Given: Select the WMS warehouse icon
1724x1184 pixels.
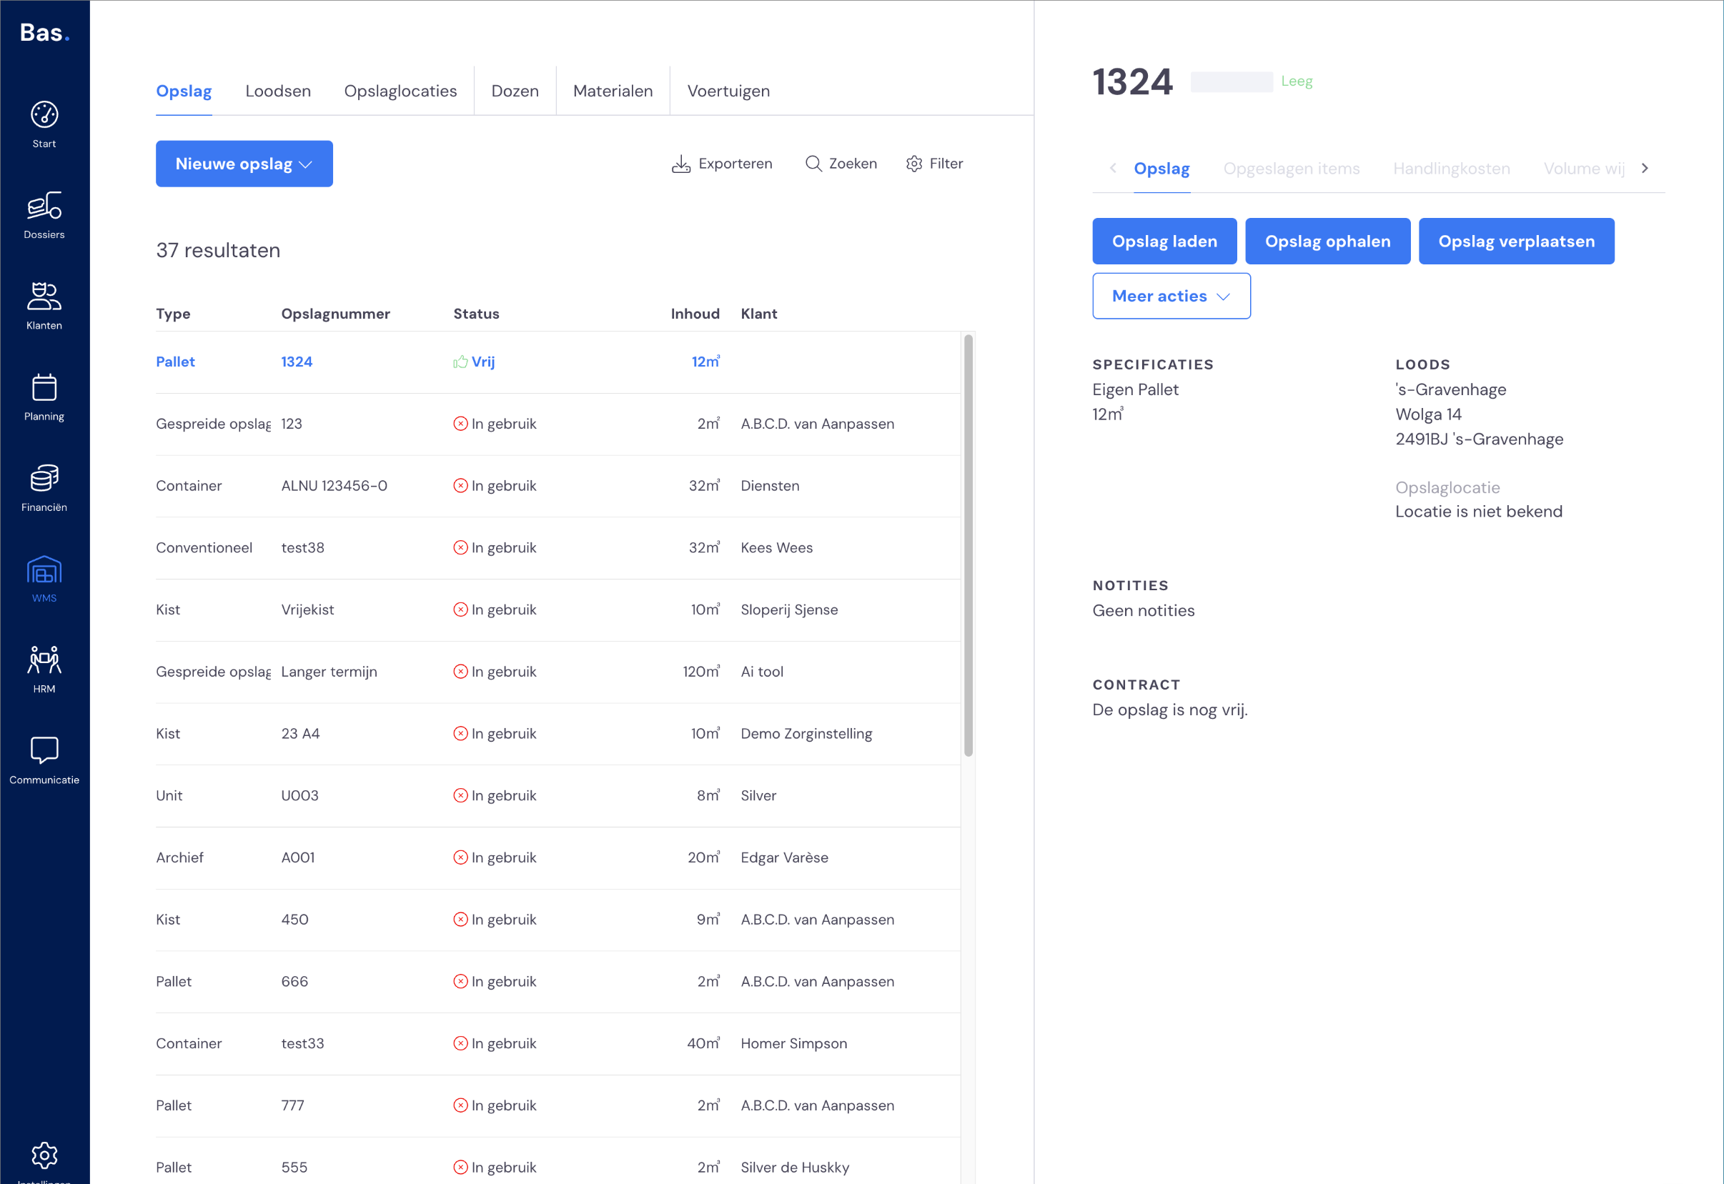Looking at the screenshot, I should pyautogui.click(x=44, y=569).
